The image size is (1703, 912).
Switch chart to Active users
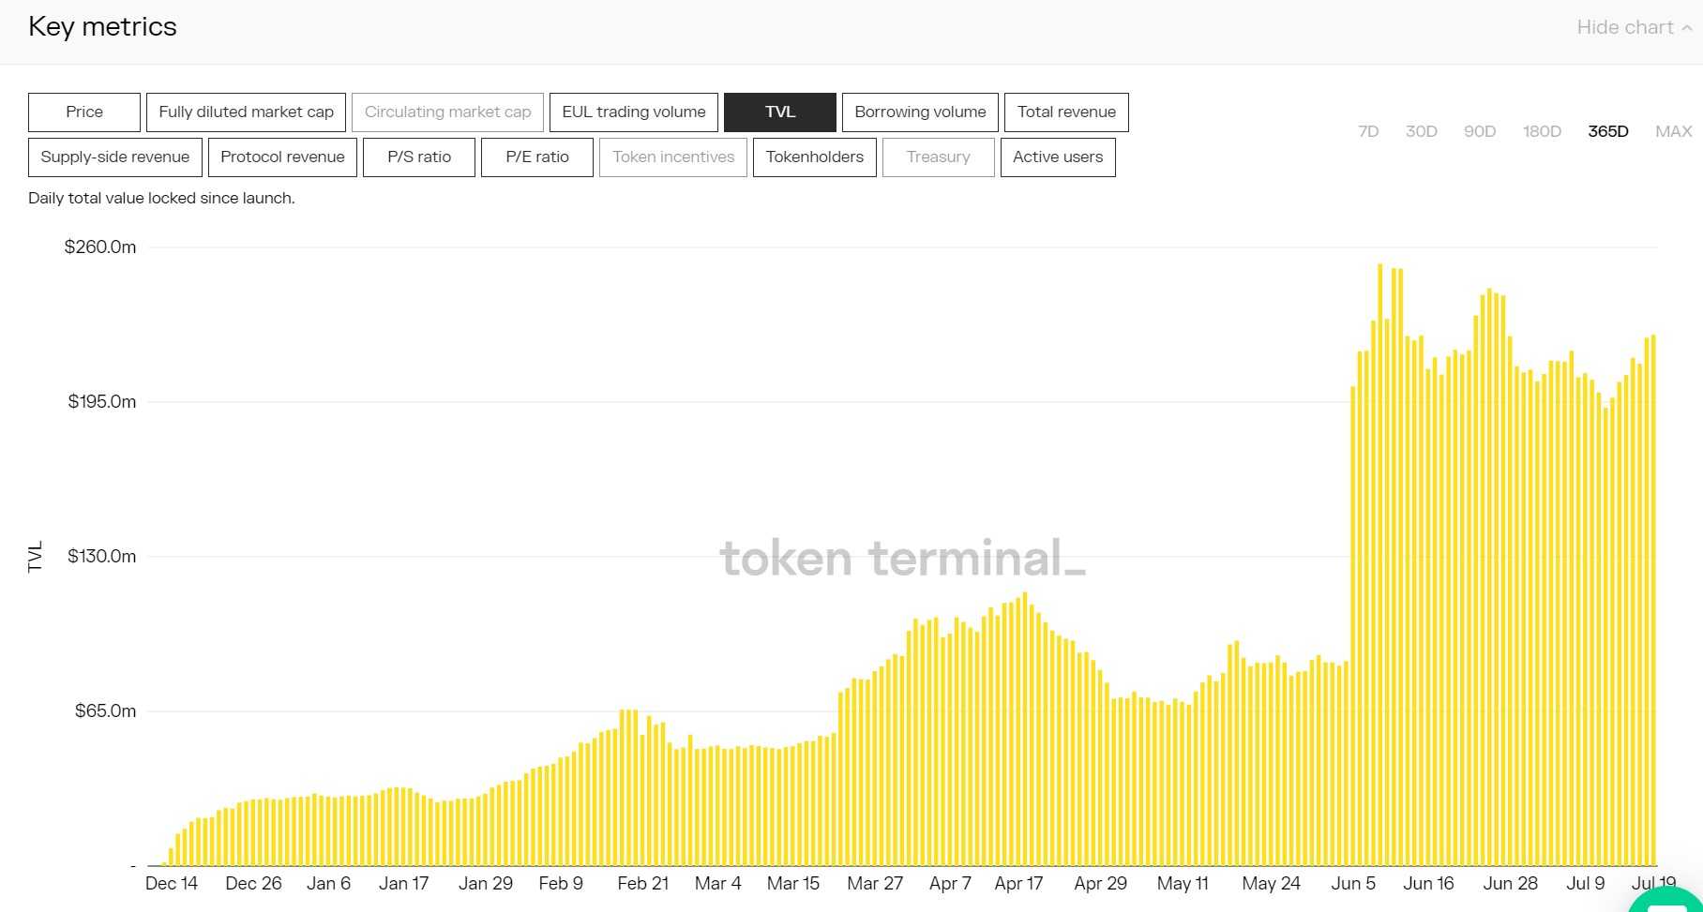pos(1057,157)
